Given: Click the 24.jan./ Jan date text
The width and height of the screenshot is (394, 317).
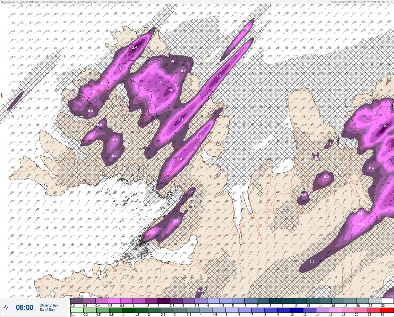Looking at the screenshot, I should 49,305.
